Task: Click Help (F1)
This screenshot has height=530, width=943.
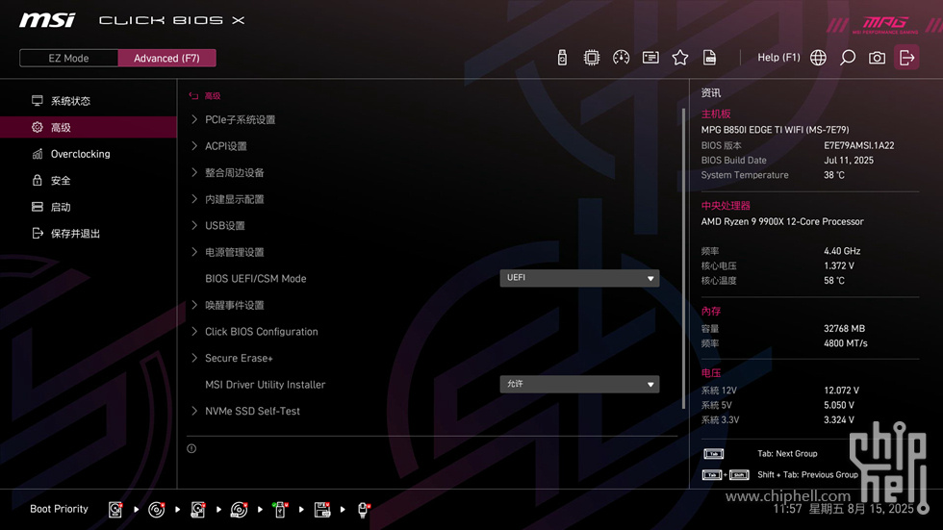Action: 778,58
